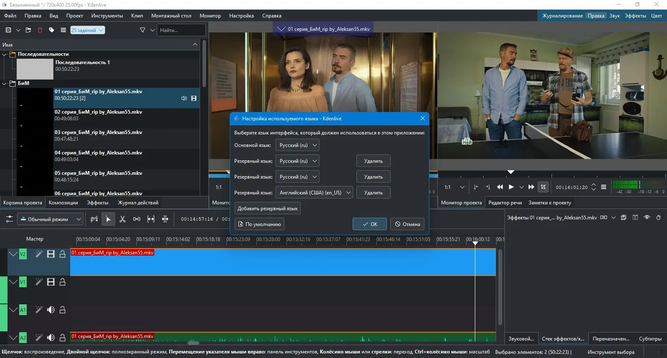
Task: Switch to the Композиции tab
Action: 63,203
